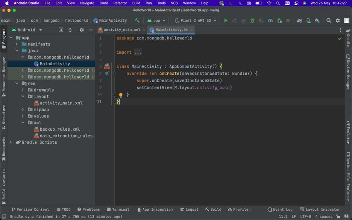This screenshot has width=352, height=220.
Task: Open the SDK Manager toolbar icon
Action: tap(317, 21)
